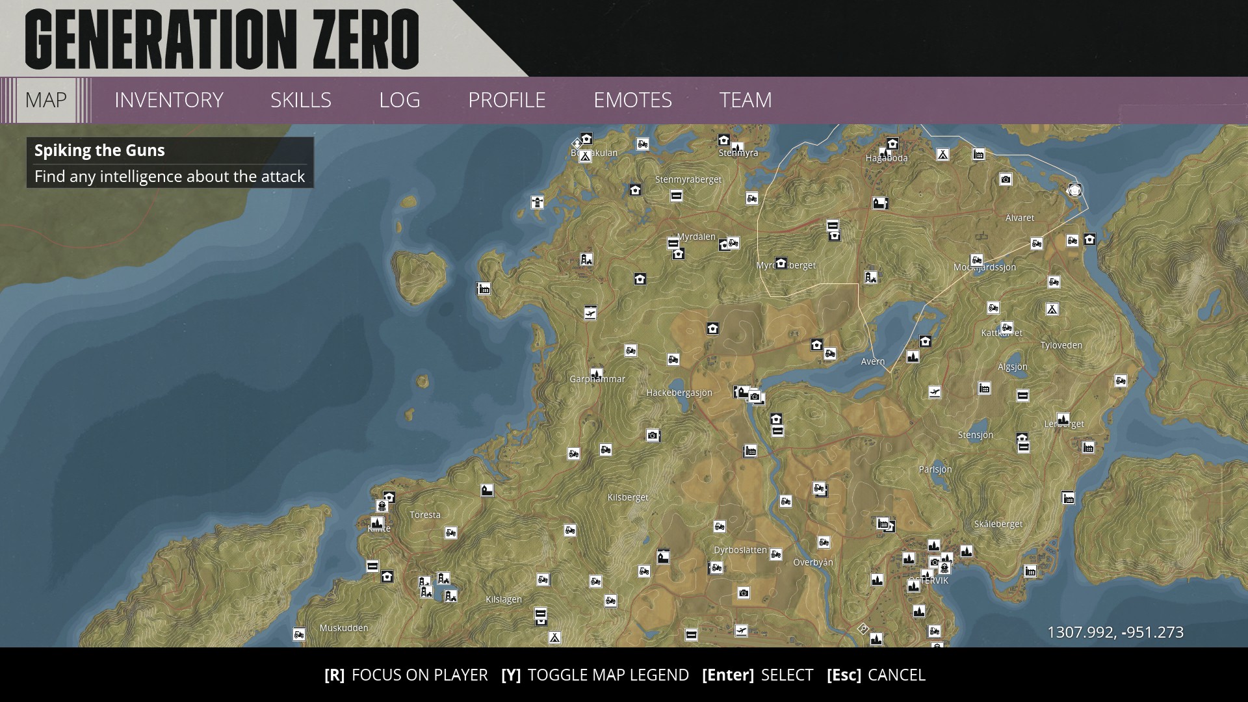Switch to the TEAM tab
The image size is (1248, 702).
(746, 100)
